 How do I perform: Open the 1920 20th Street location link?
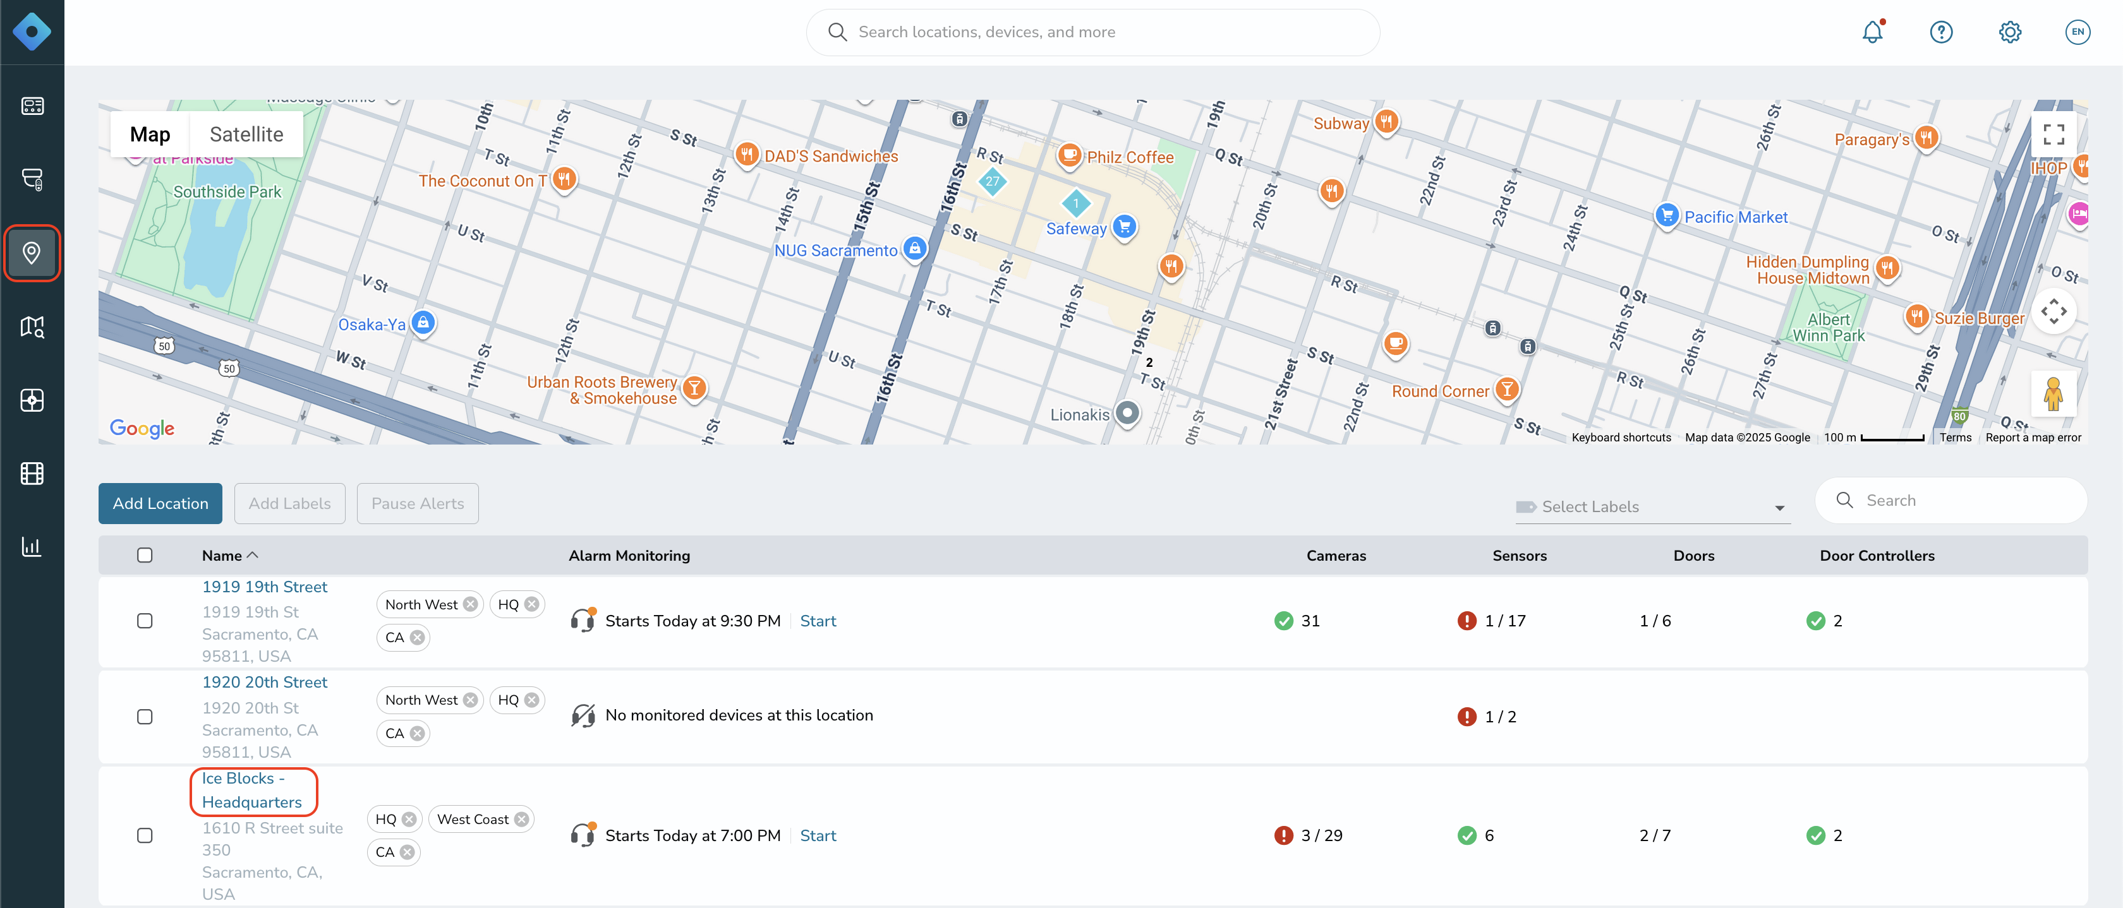point(265,682)
